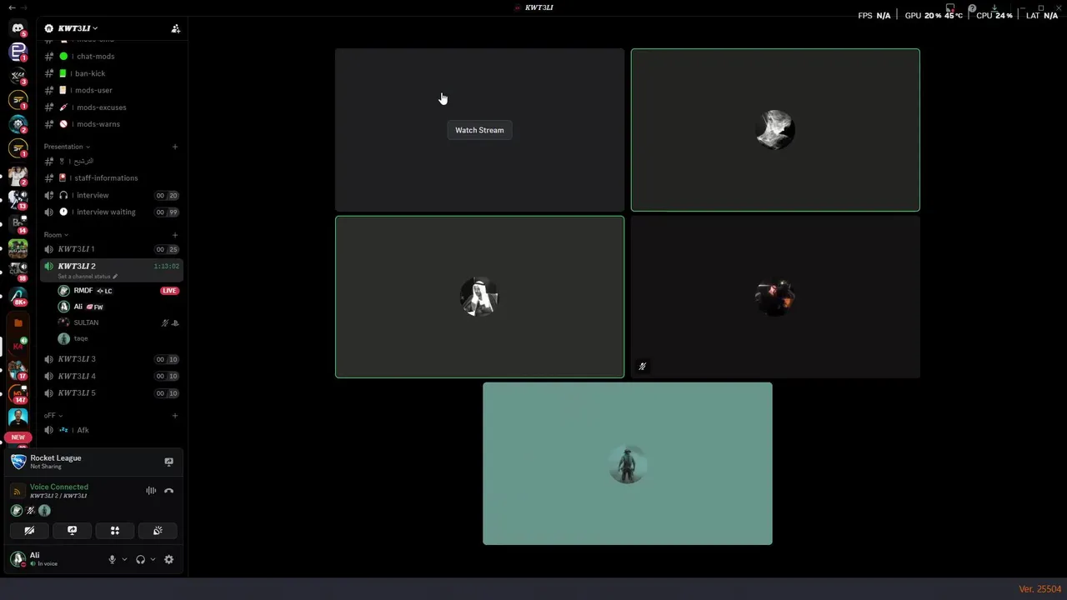Image resolution: width=1067 pixels, height=600 pixels.
Task: Click the GPU stats in overlay bar
Action: click(x=934, y=15)
